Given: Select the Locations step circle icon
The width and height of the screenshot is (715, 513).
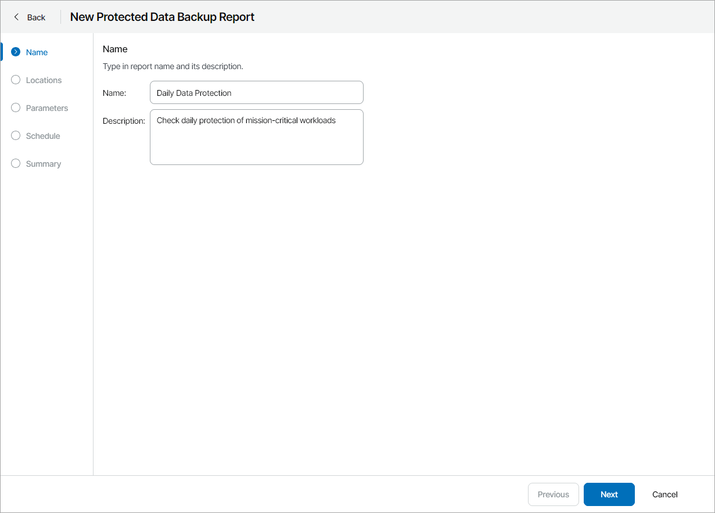Looking at the screenshot, I should tap(15, 80).
